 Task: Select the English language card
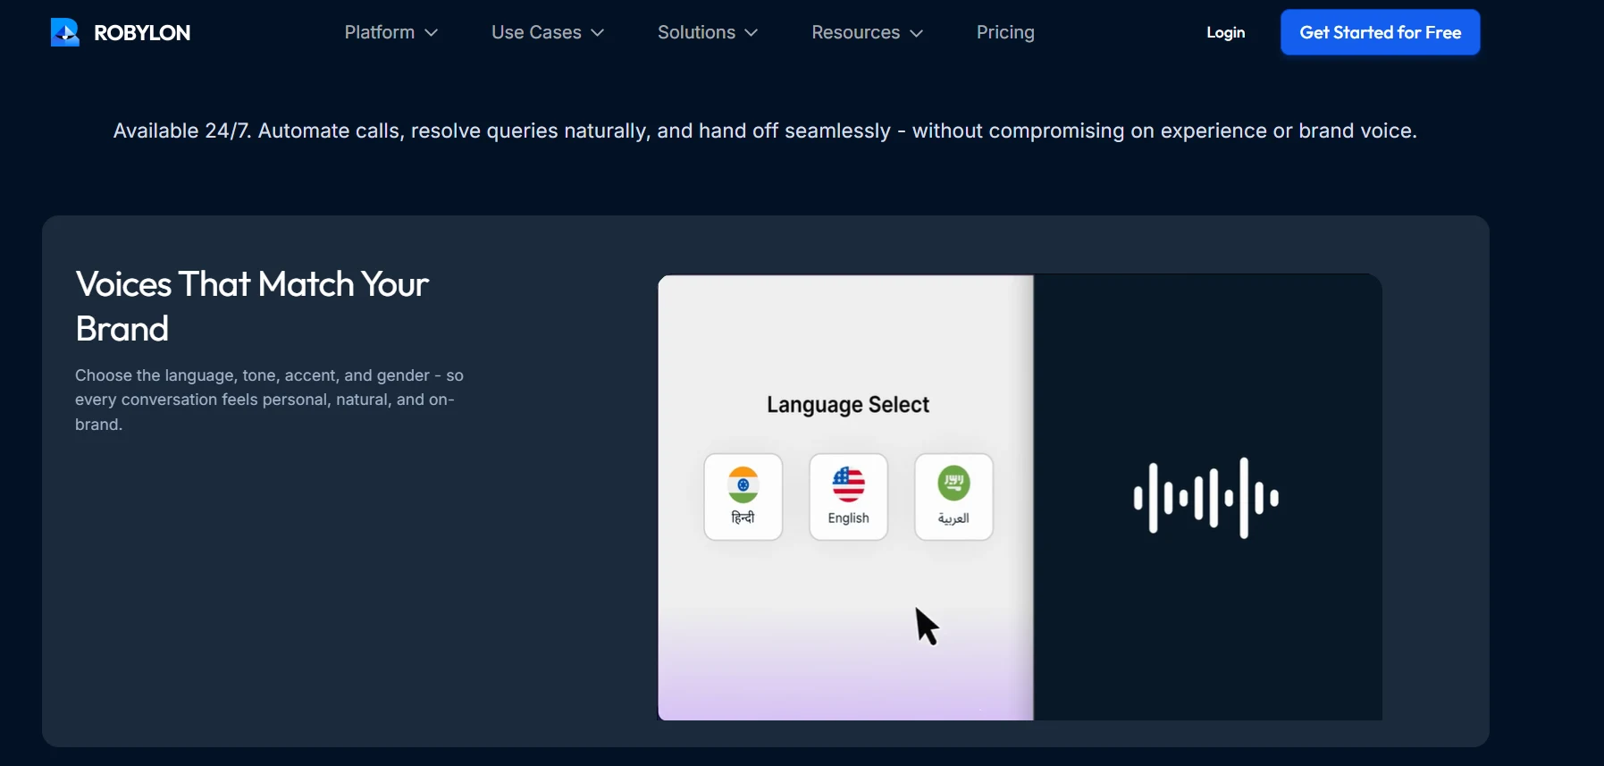[849, 497]
